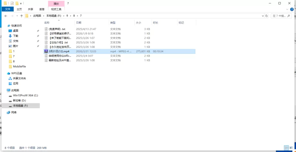
Task: Click the New folder quick access icon
Action: [17, 3]
